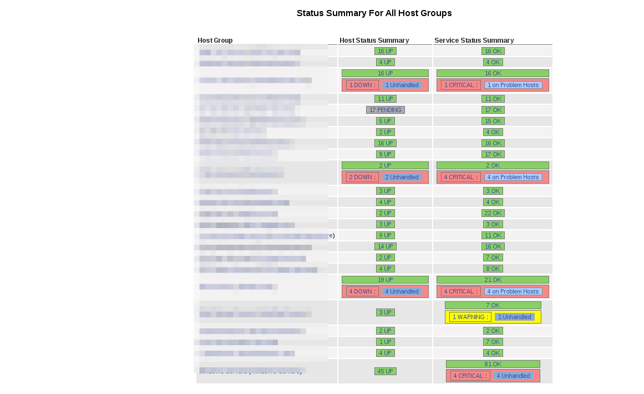Viewport: 644px width, 394px height.
Task: Open the 4 DOWN hosts link
Action: pos(361,291)
